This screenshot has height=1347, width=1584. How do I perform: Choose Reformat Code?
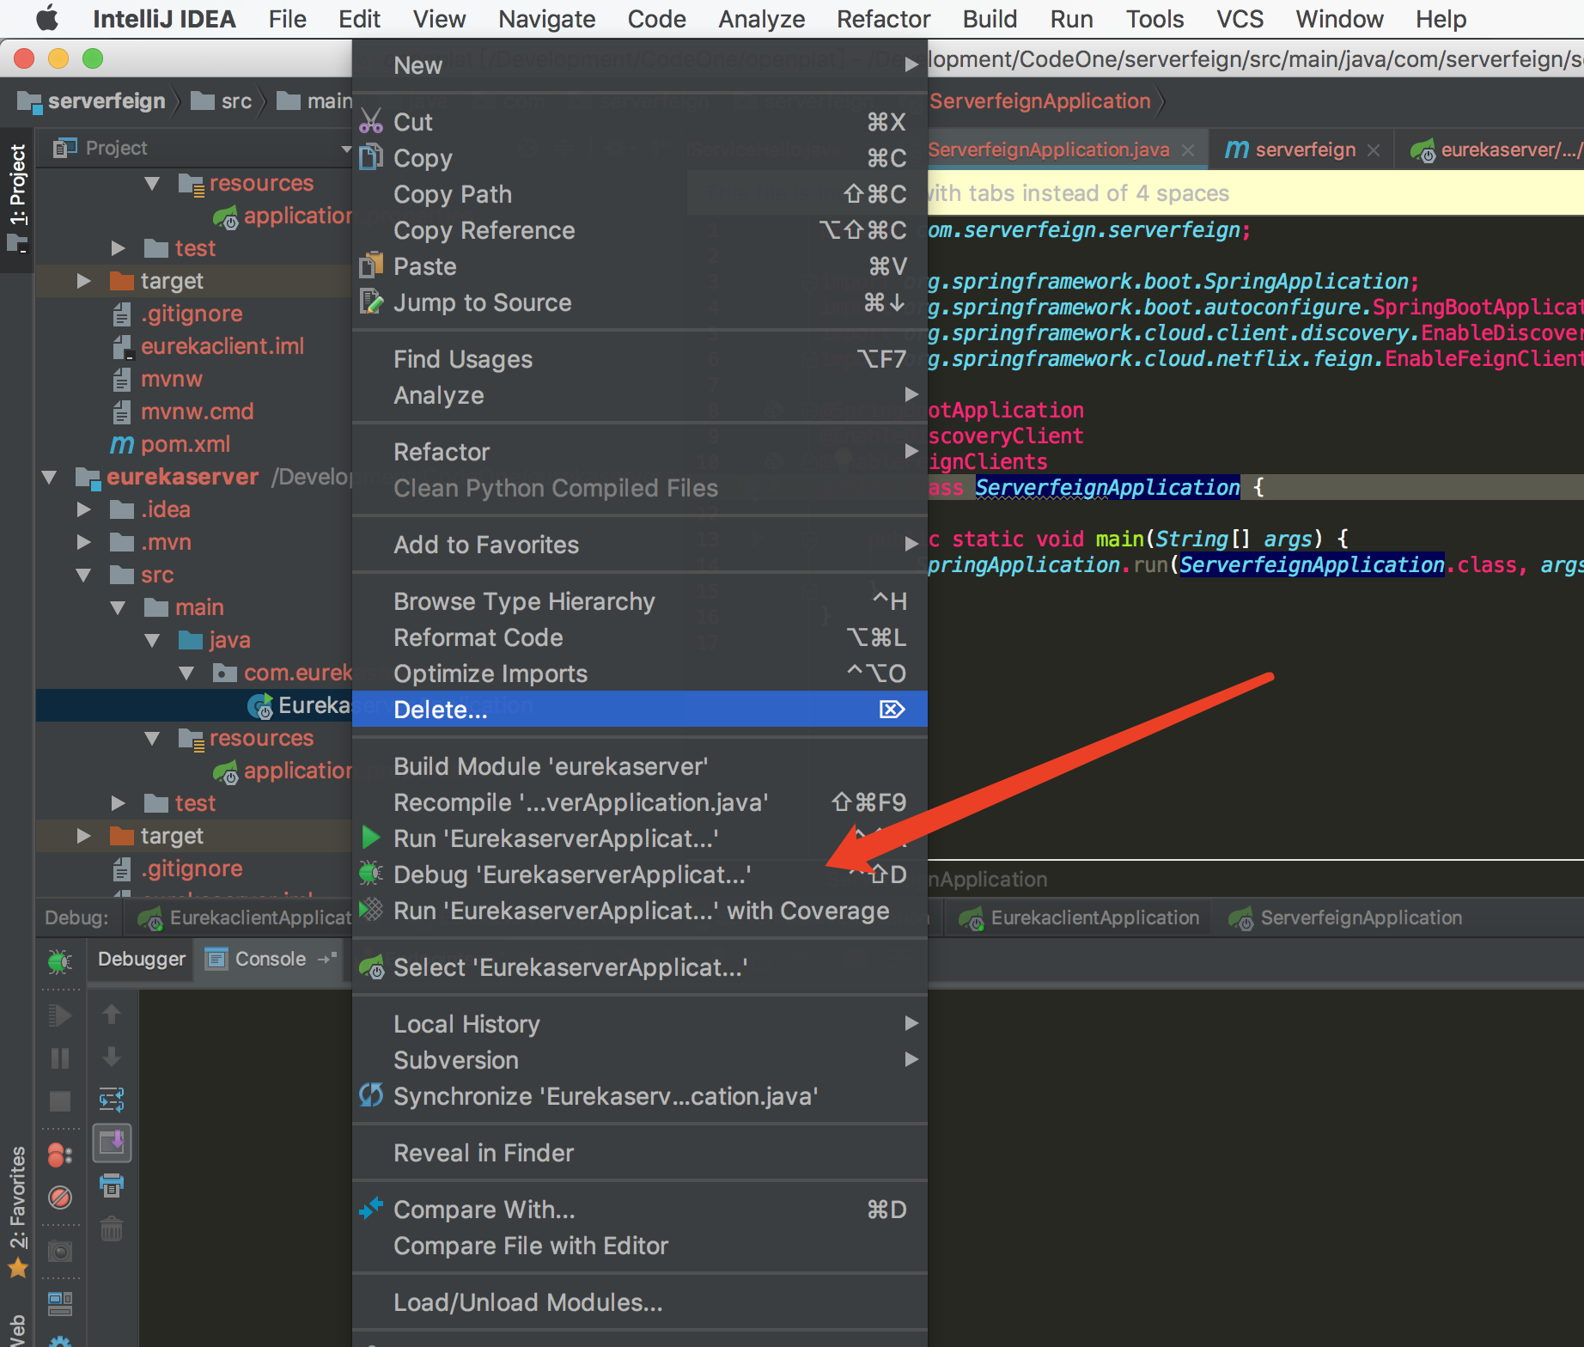coord(640,637)
